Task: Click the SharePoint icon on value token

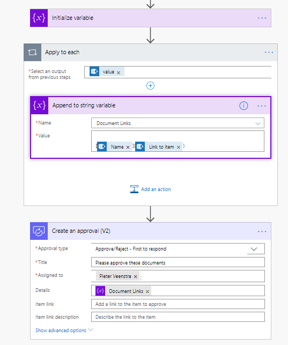Action: tap(94, 71)
